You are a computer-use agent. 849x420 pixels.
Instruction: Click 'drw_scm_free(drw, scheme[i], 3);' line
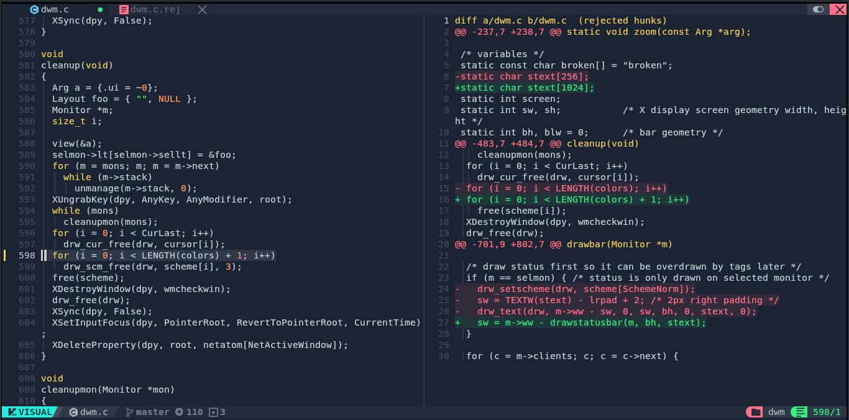point(152,267)
